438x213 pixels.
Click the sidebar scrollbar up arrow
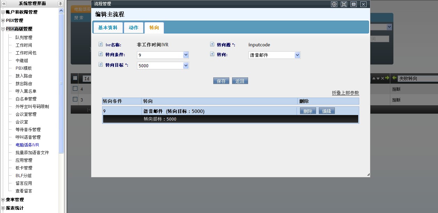click(x=61, y=11)
